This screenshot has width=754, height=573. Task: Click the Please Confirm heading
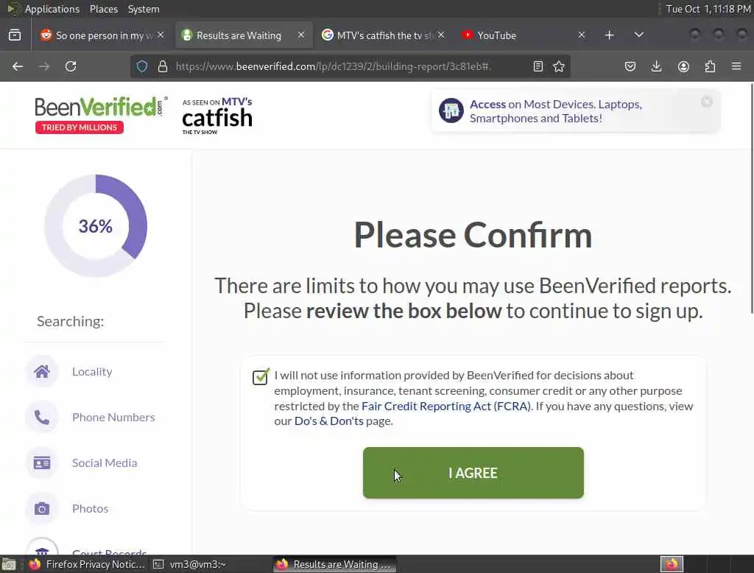point(473,235)
